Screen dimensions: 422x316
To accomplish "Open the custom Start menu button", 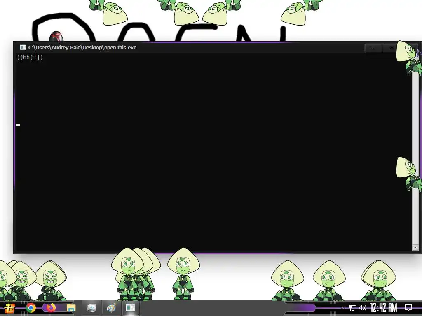I will tap(9, 308).
